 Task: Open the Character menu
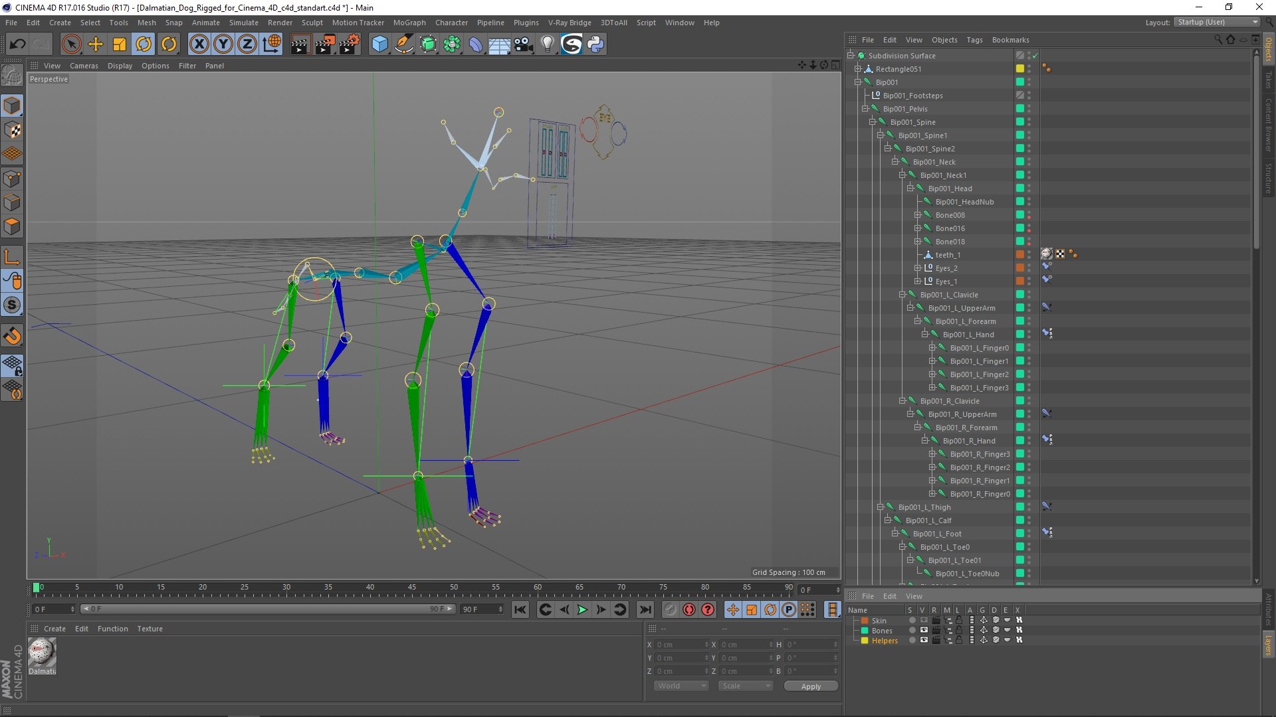451,23
